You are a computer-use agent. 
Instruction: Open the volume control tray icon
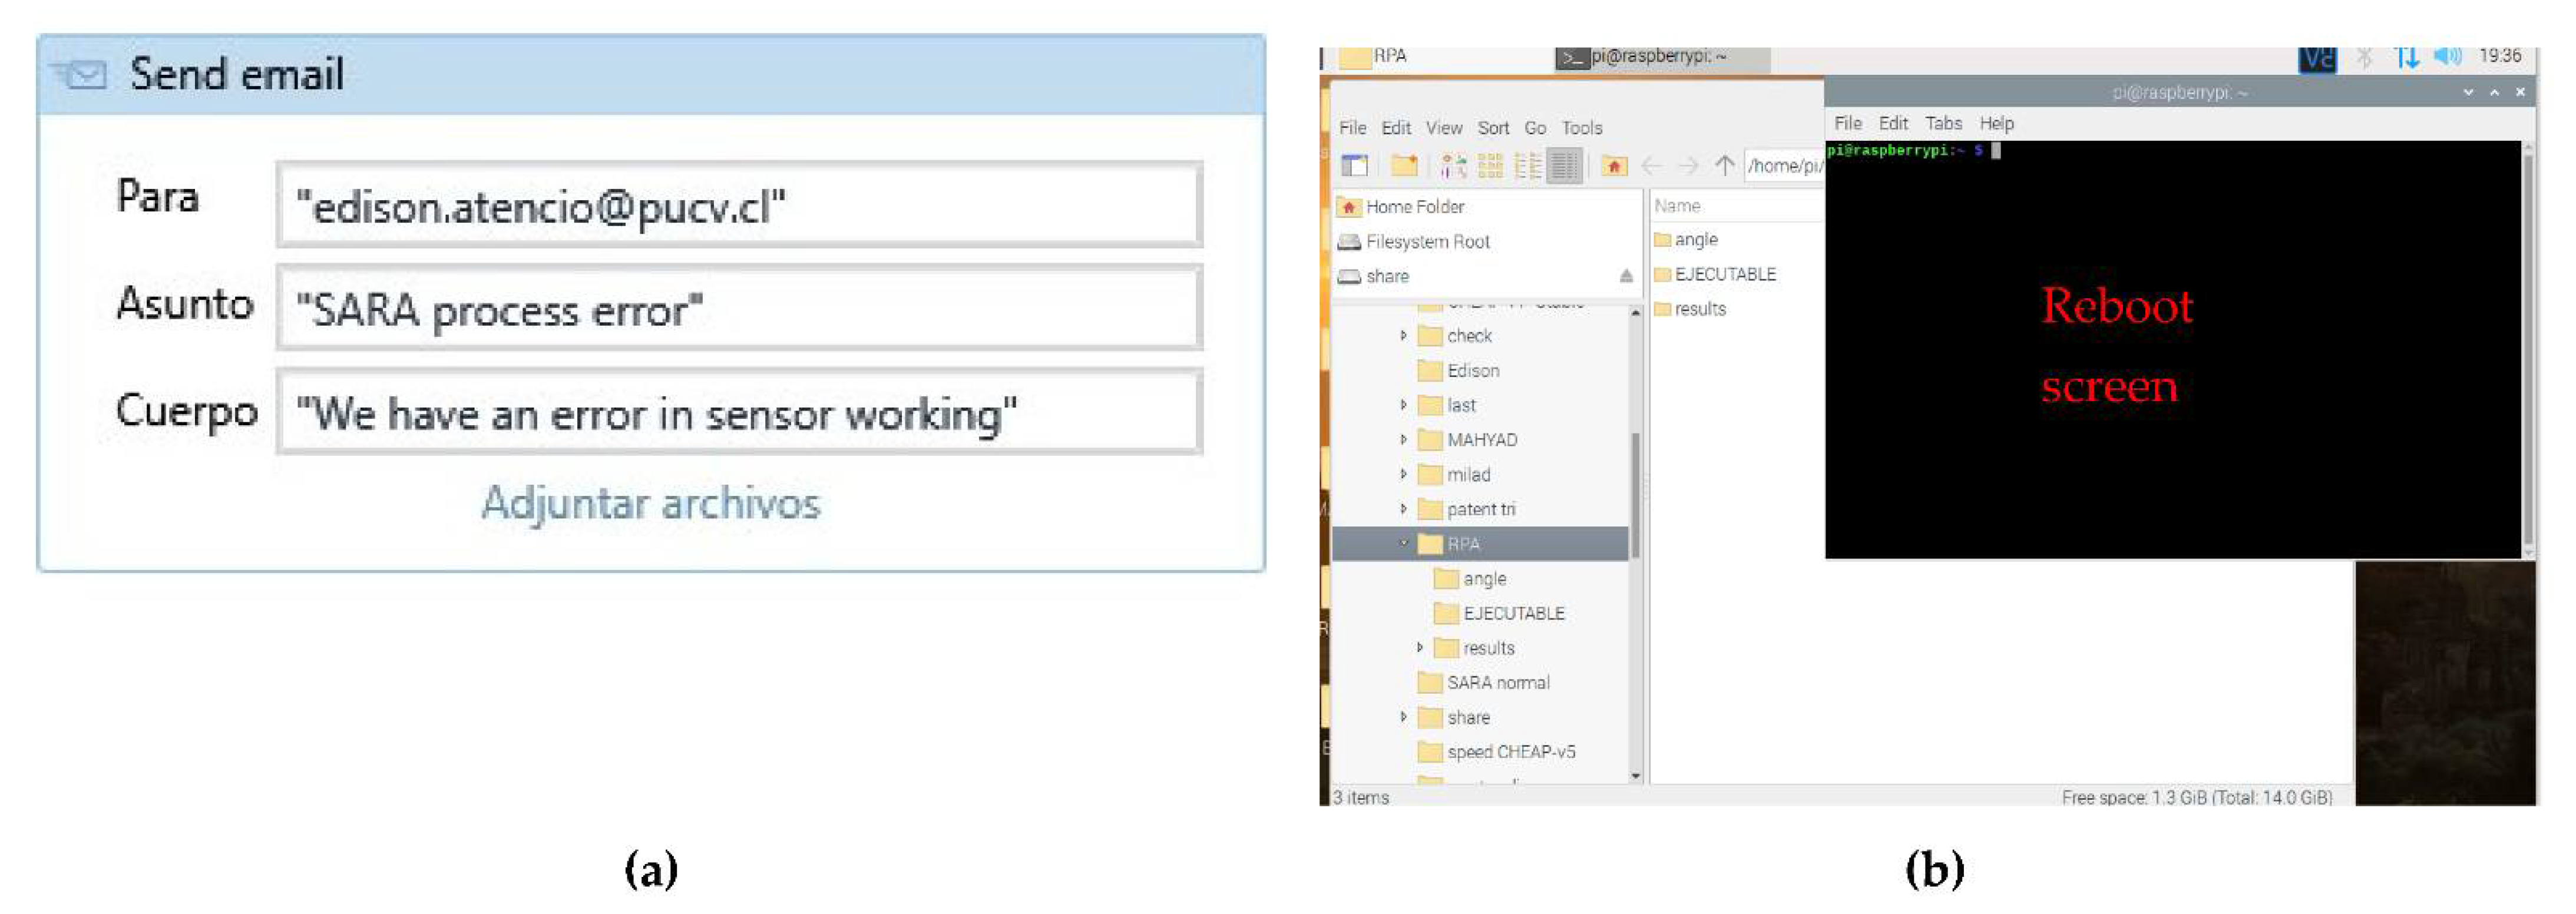(x=2447, y=56)
